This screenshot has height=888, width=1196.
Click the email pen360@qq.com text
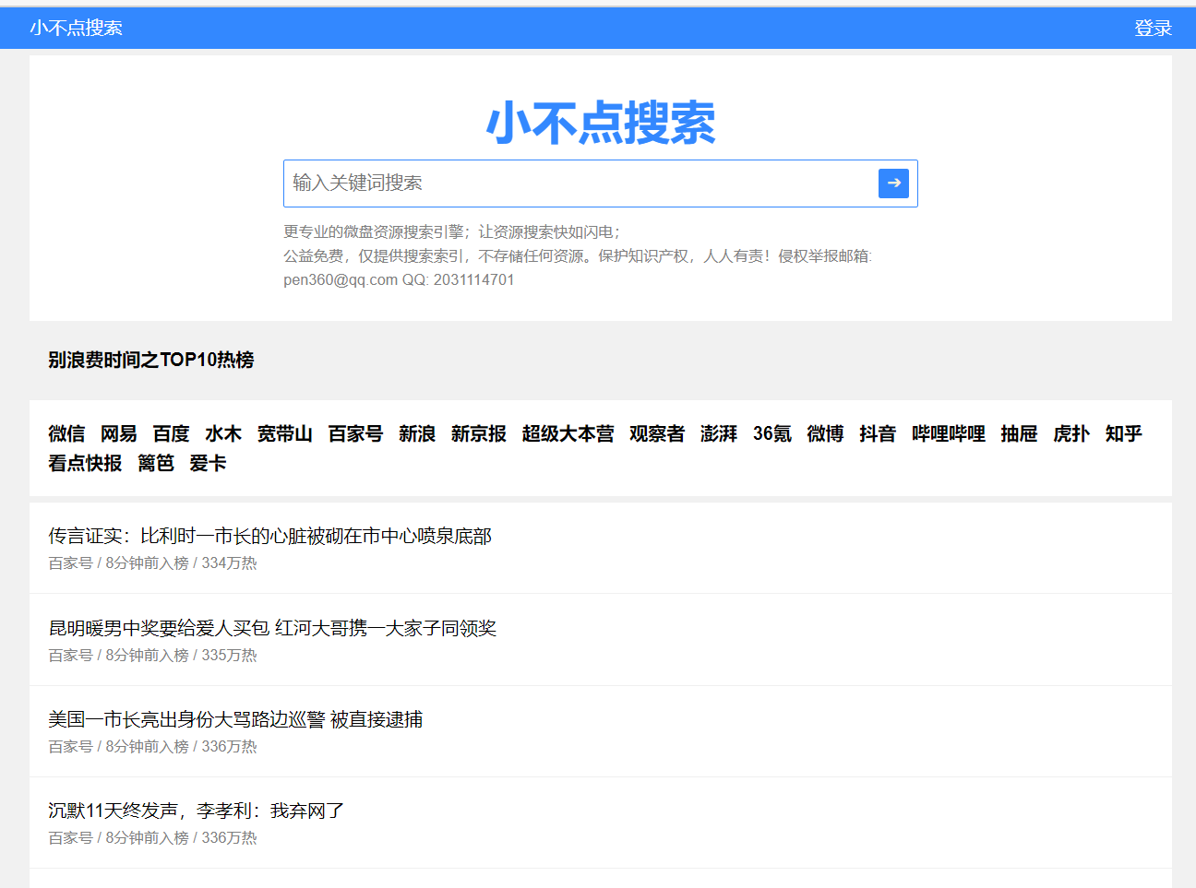(341, 279)
